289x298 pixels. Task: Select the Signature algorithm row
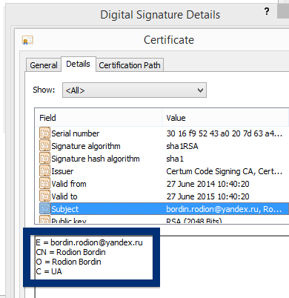click(162, 146)
